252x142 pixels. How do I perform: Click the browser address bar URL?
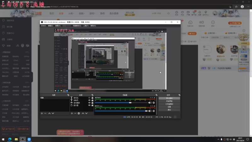[54, 7]
